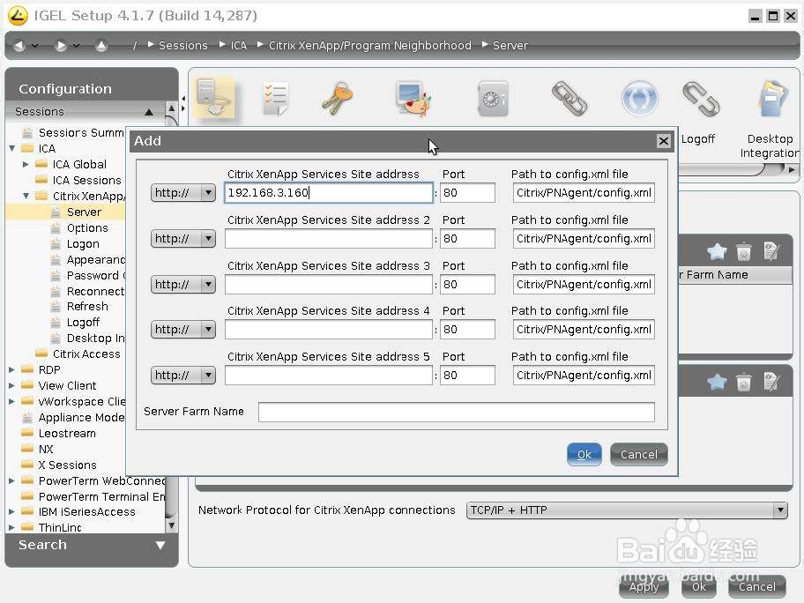The image size is (804, 603).
Task: Click the navigate back arrow icon
Action: click(19, 46)
